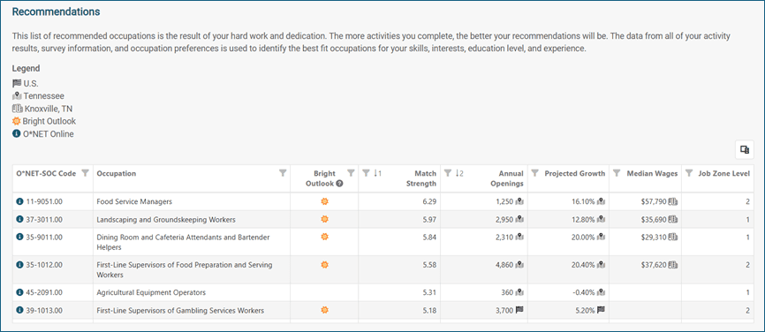Click match strength value 5.31

(x=428, y=292)
